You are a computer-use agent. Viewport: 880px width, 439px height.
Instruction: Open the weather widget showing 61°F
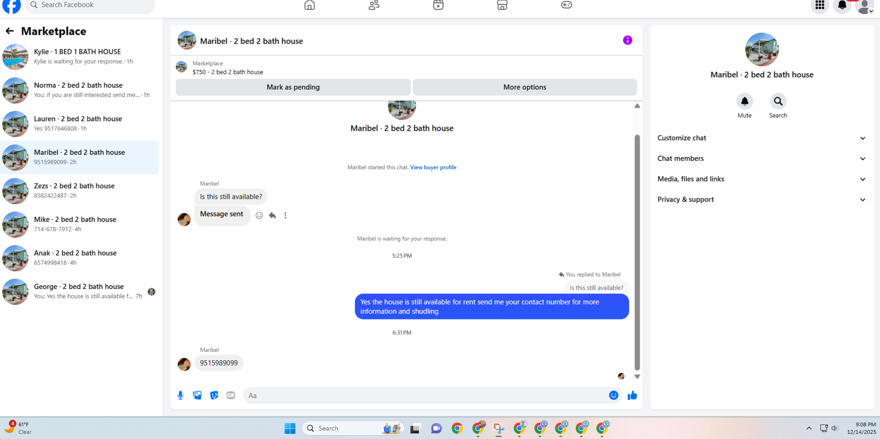tap(19, 428)
